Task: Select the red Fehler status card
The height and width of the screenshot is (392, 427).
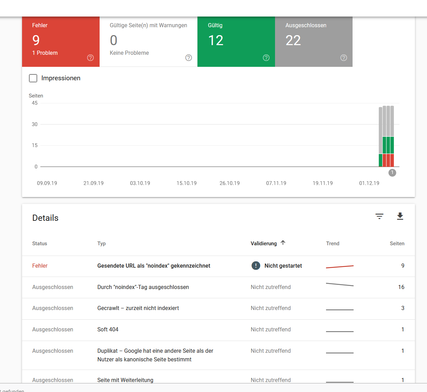Action: (x=61, y=42)
